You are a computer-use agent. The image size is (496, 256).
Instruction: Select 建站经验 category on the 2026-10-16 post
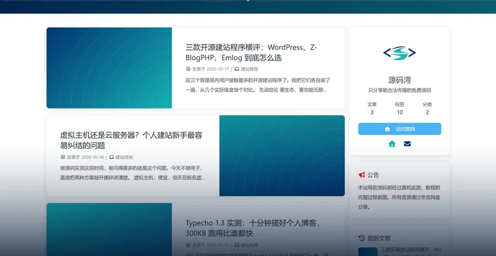pos(124,157)
